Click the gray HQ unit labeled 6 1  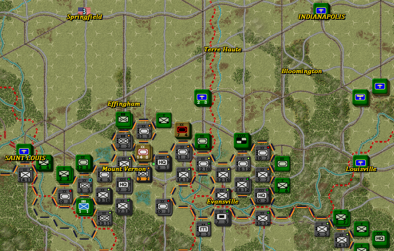[162, 163]
